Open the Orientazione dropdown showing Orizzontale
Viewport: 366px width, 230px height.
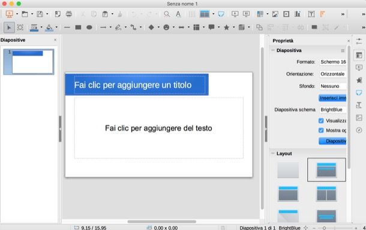(x=332, y=74)
